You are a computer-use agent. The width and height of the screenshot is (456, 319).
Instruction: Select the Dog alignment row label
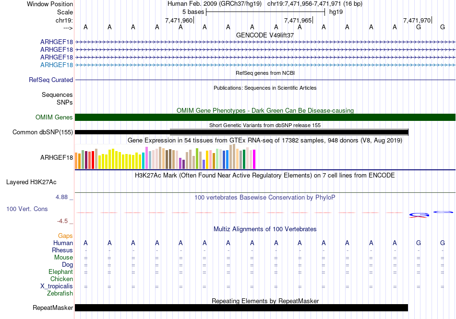point(67,265)
